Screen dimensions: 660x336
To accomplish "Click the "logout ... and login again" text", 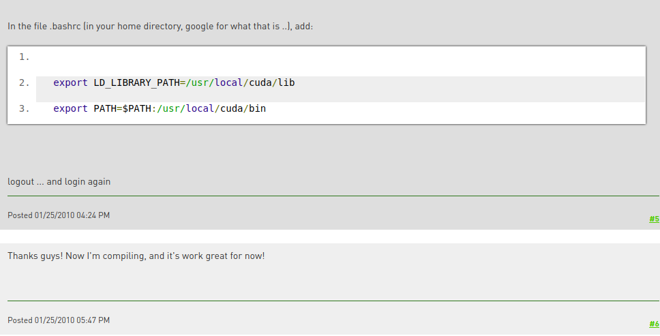I will pyautogui.click(x=59, y=182).
